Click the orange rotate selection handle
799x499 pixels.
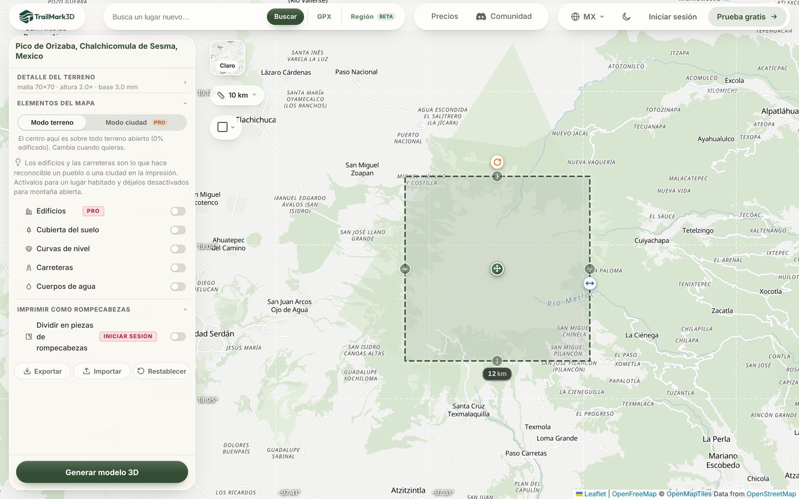[x=497, y=162]
